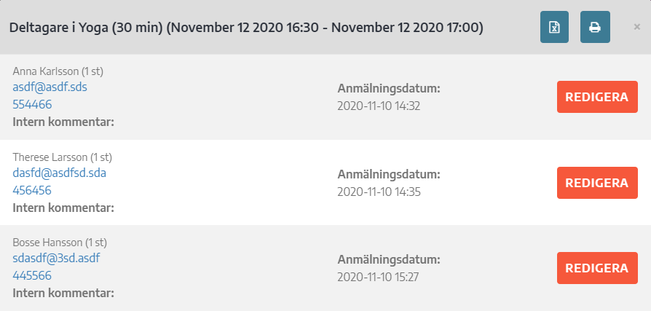Edit Bosse Hansson's registration via REDIGERA

coord(597,268)
